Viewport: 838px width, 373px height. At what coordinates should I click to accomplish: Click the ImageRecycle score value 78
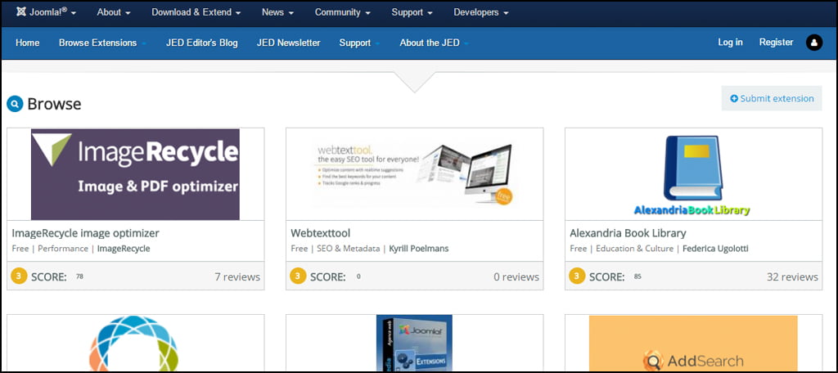tap(79, 276)
